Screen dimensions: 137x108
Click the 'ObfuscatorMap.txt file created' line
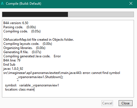click(x=39, y=40)
